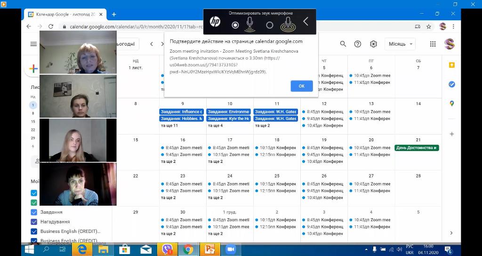The image size is (482, 256).
Task: Click HP microphone back arrow
Action: (305, 21)
